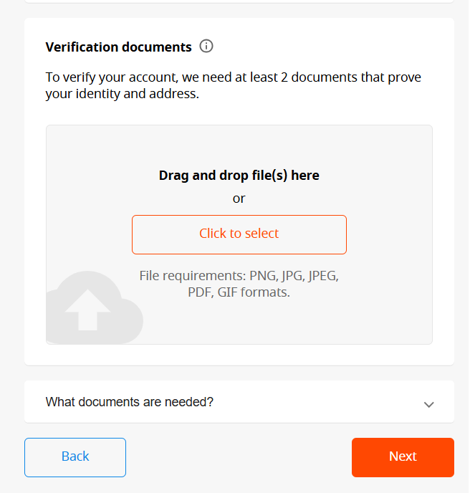Go to the Next step
The height and width of the screenshot is (493, 470).
coord(403,457)
